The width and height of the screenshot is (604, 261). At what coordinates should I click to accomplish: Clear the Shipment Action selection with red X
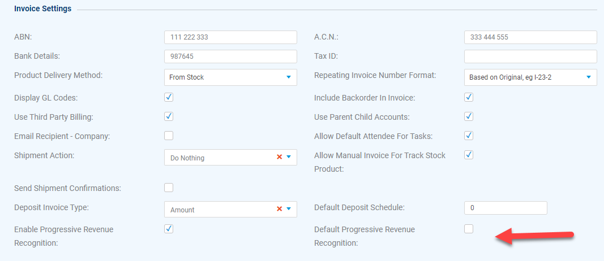pos(279,157)
